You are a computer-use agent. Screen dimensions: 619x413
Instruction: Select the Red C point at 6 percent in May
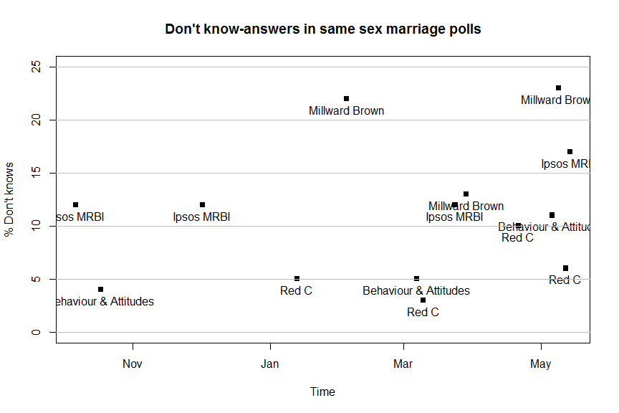pyautogui.click(x=565, y=268)
